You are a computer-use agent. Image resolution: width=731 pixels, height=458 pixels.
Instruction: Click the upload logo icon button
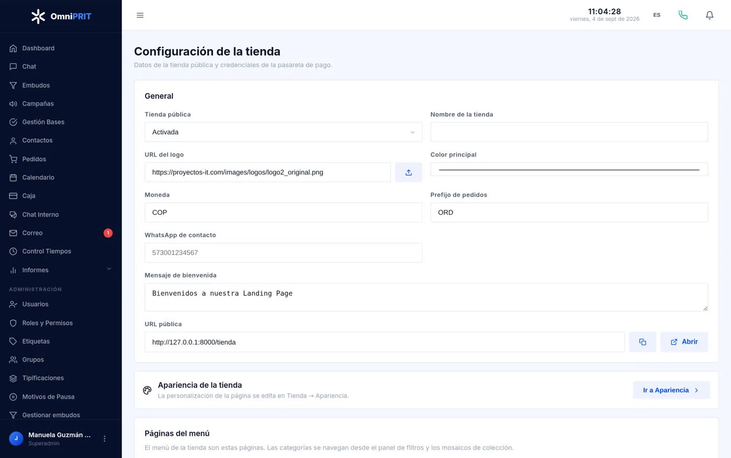[x=408, y=173]
